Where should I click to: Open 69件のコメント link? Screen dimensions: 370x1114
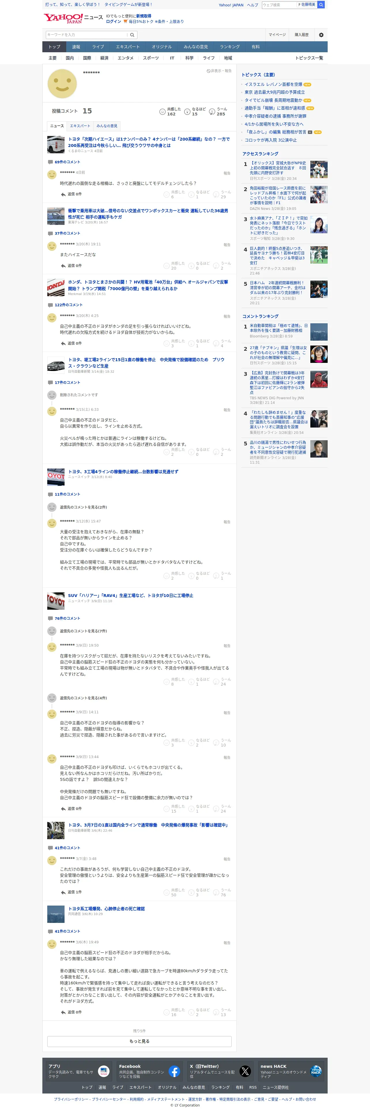(67, 162)
